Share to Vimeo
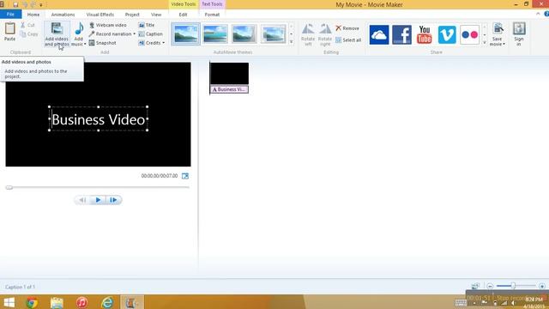549x309 pixels. click(x=447, y=34)
